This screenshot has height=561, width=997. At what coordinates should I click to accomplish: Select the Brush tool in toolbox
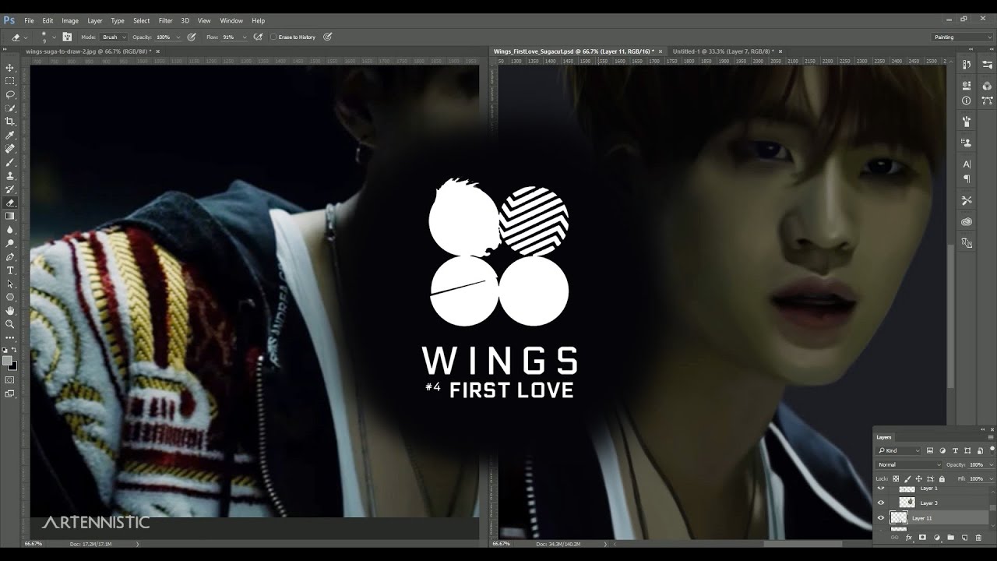[x=10, y=162]
